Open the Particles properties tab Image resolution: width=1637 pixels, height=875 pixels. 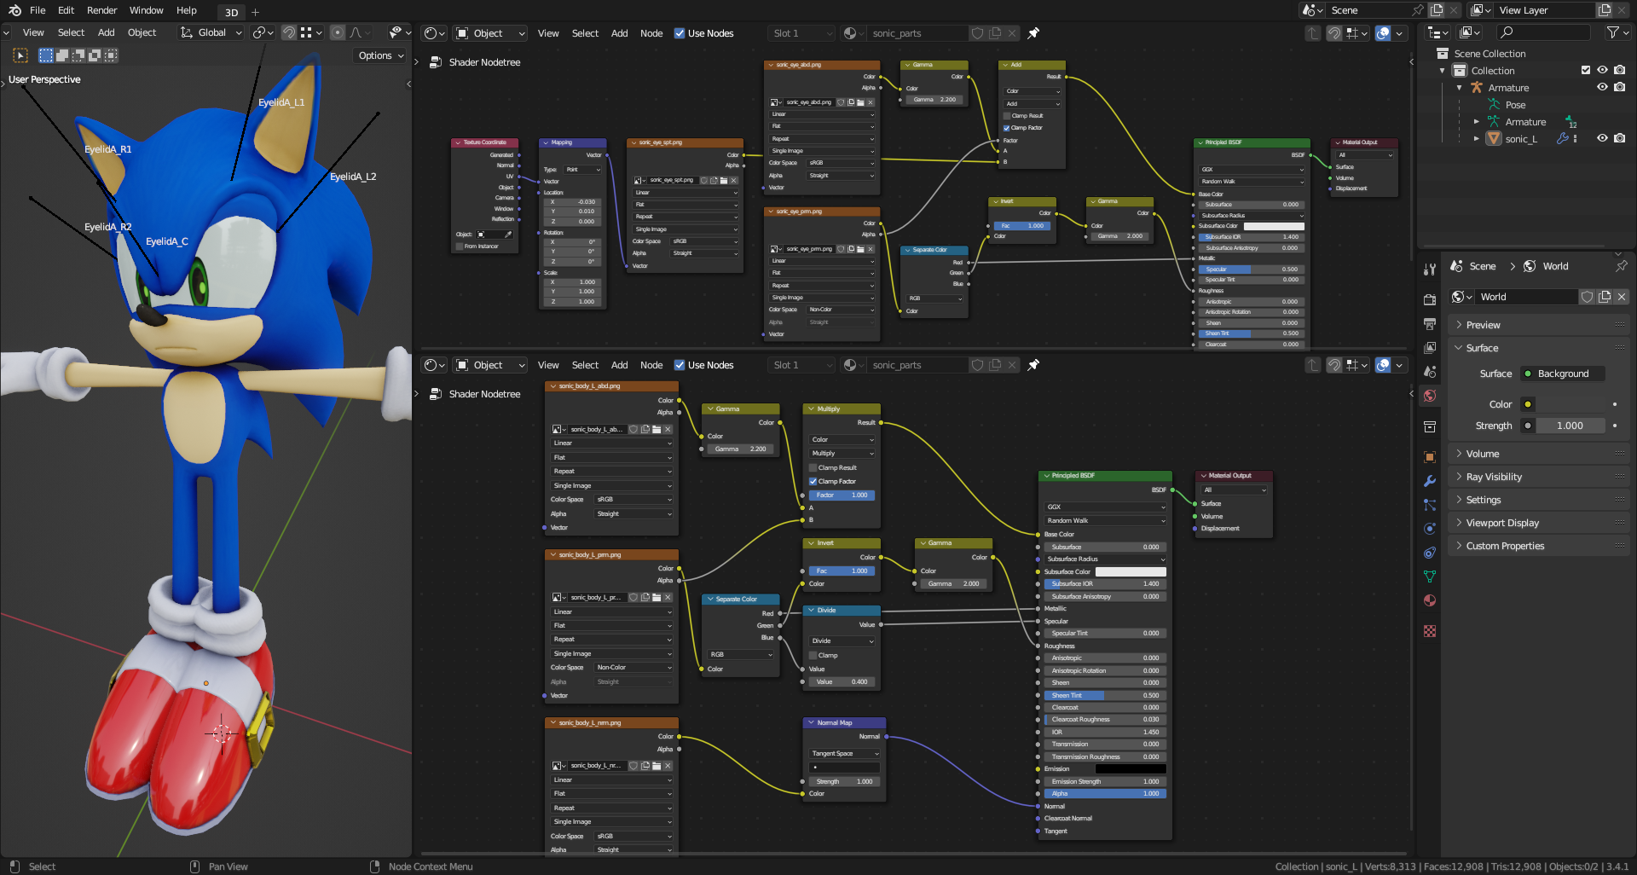pos(1430,505)
